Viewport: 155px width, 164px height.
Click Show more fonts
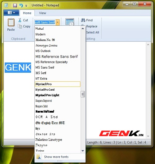56,157
